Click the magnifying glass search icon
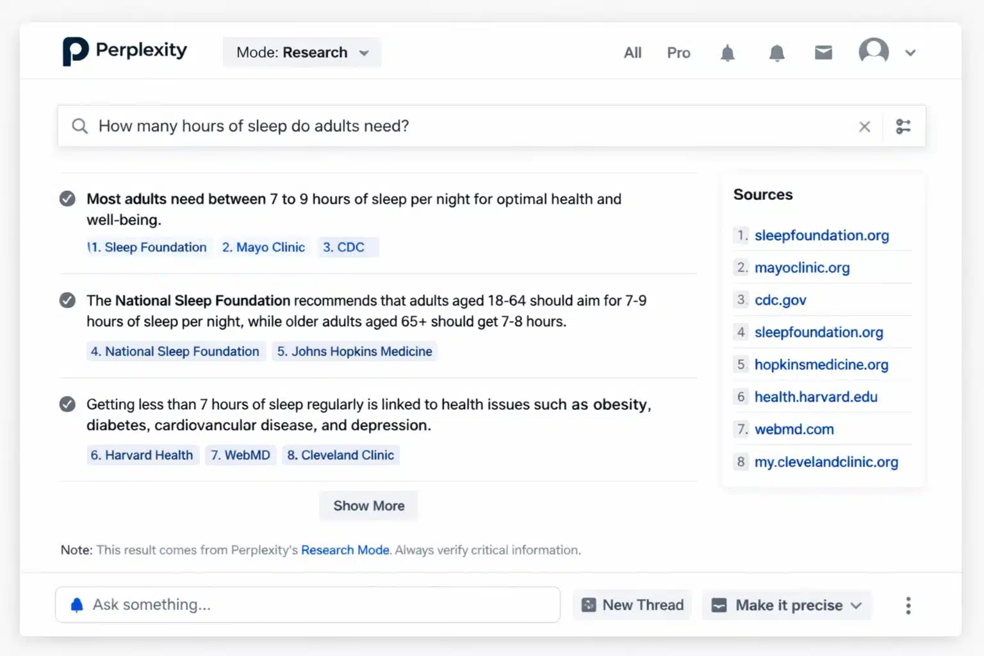The width and height of the screenshot is (984, 656). 79,126
